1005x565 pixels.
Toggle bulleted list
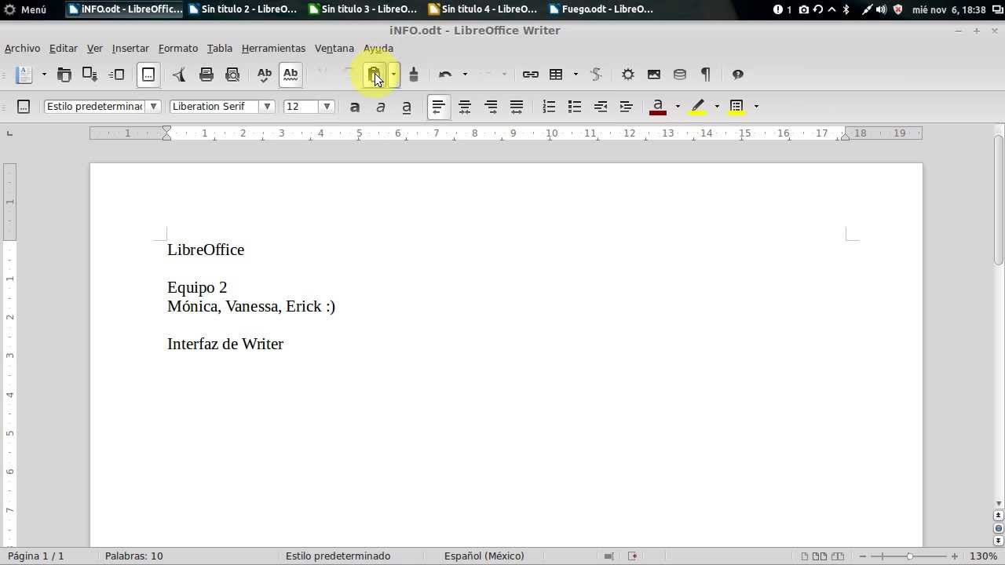click(x=575, y=107)
